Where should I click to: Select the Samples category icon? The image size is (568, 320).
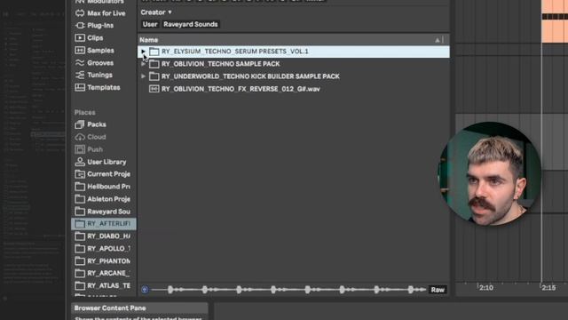(80, 50)
